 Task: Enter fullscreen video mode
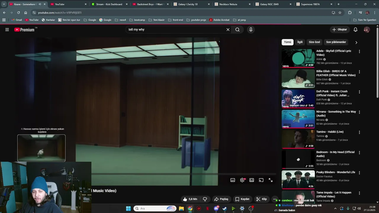coord(271,180)
